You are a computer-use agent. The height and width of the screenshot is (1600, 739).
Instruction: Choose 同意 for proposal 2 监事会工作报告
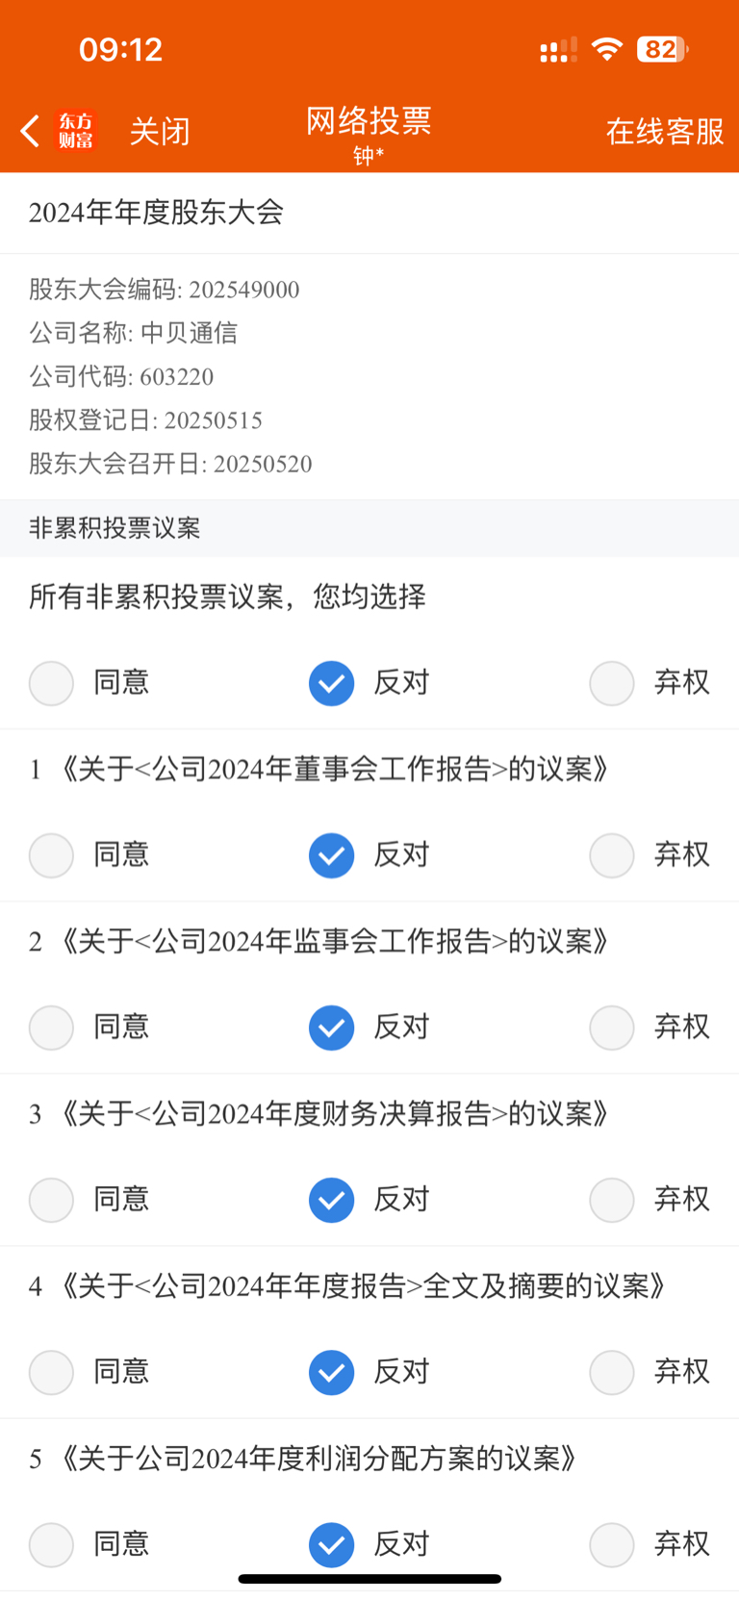(x=52, y=1028)
